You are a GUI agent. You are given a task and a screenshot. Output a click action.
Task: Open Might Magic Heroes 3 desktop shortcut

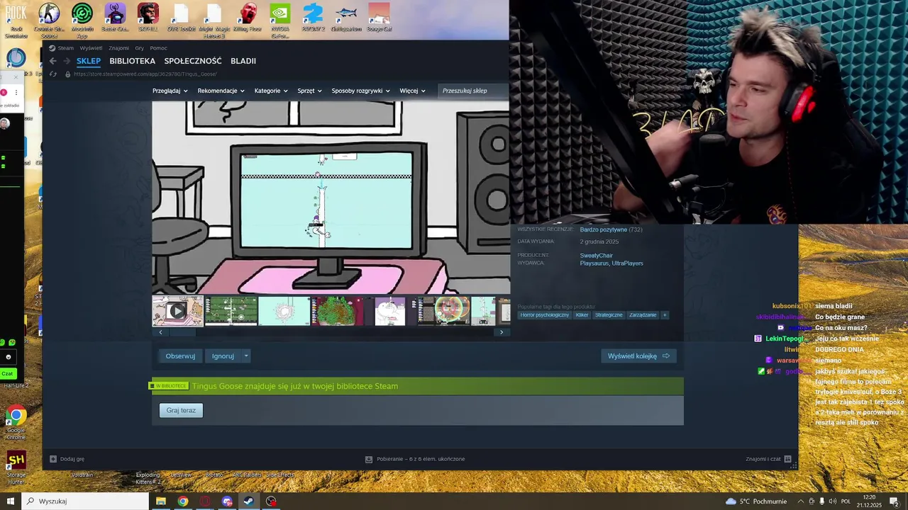[214, 19]
